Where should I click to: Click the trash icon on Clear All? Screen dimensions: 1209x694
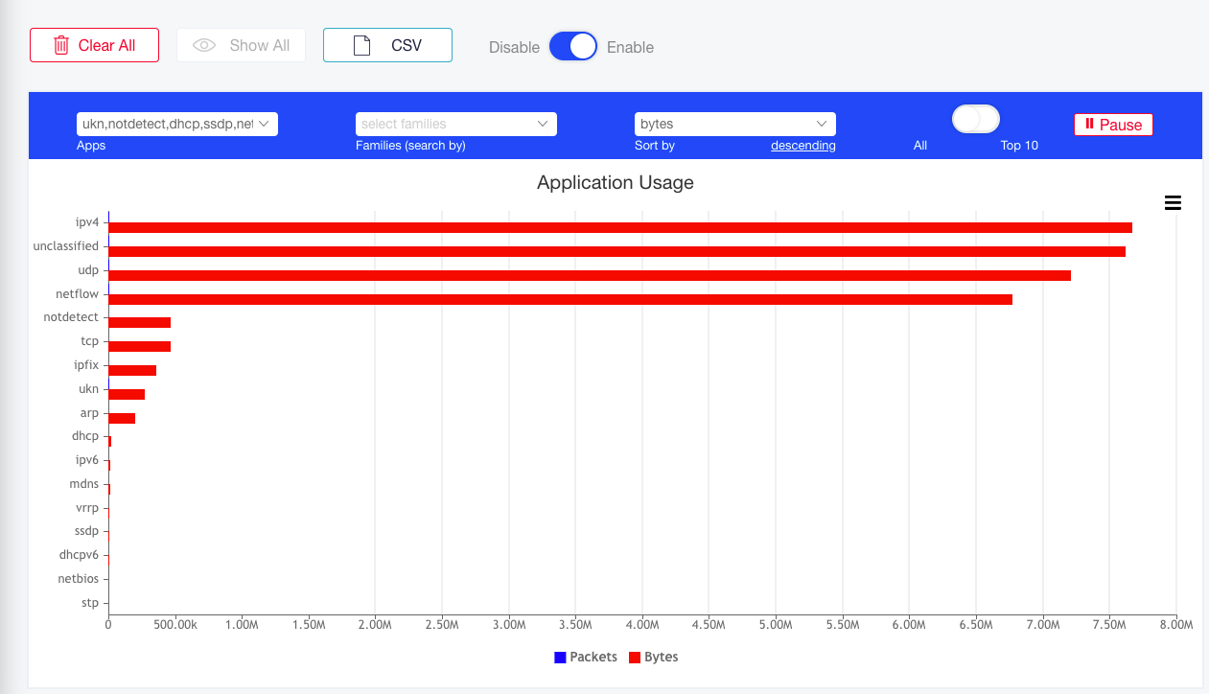(x=61, y=45)
